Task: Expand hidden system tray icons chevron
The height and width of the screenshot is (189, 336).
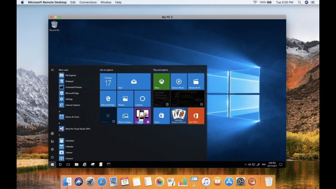Action: click(x=246, y=164)
